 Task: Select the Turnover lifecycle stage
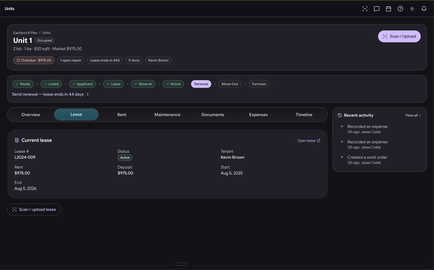pyautogui.click(x=259, y=84)
